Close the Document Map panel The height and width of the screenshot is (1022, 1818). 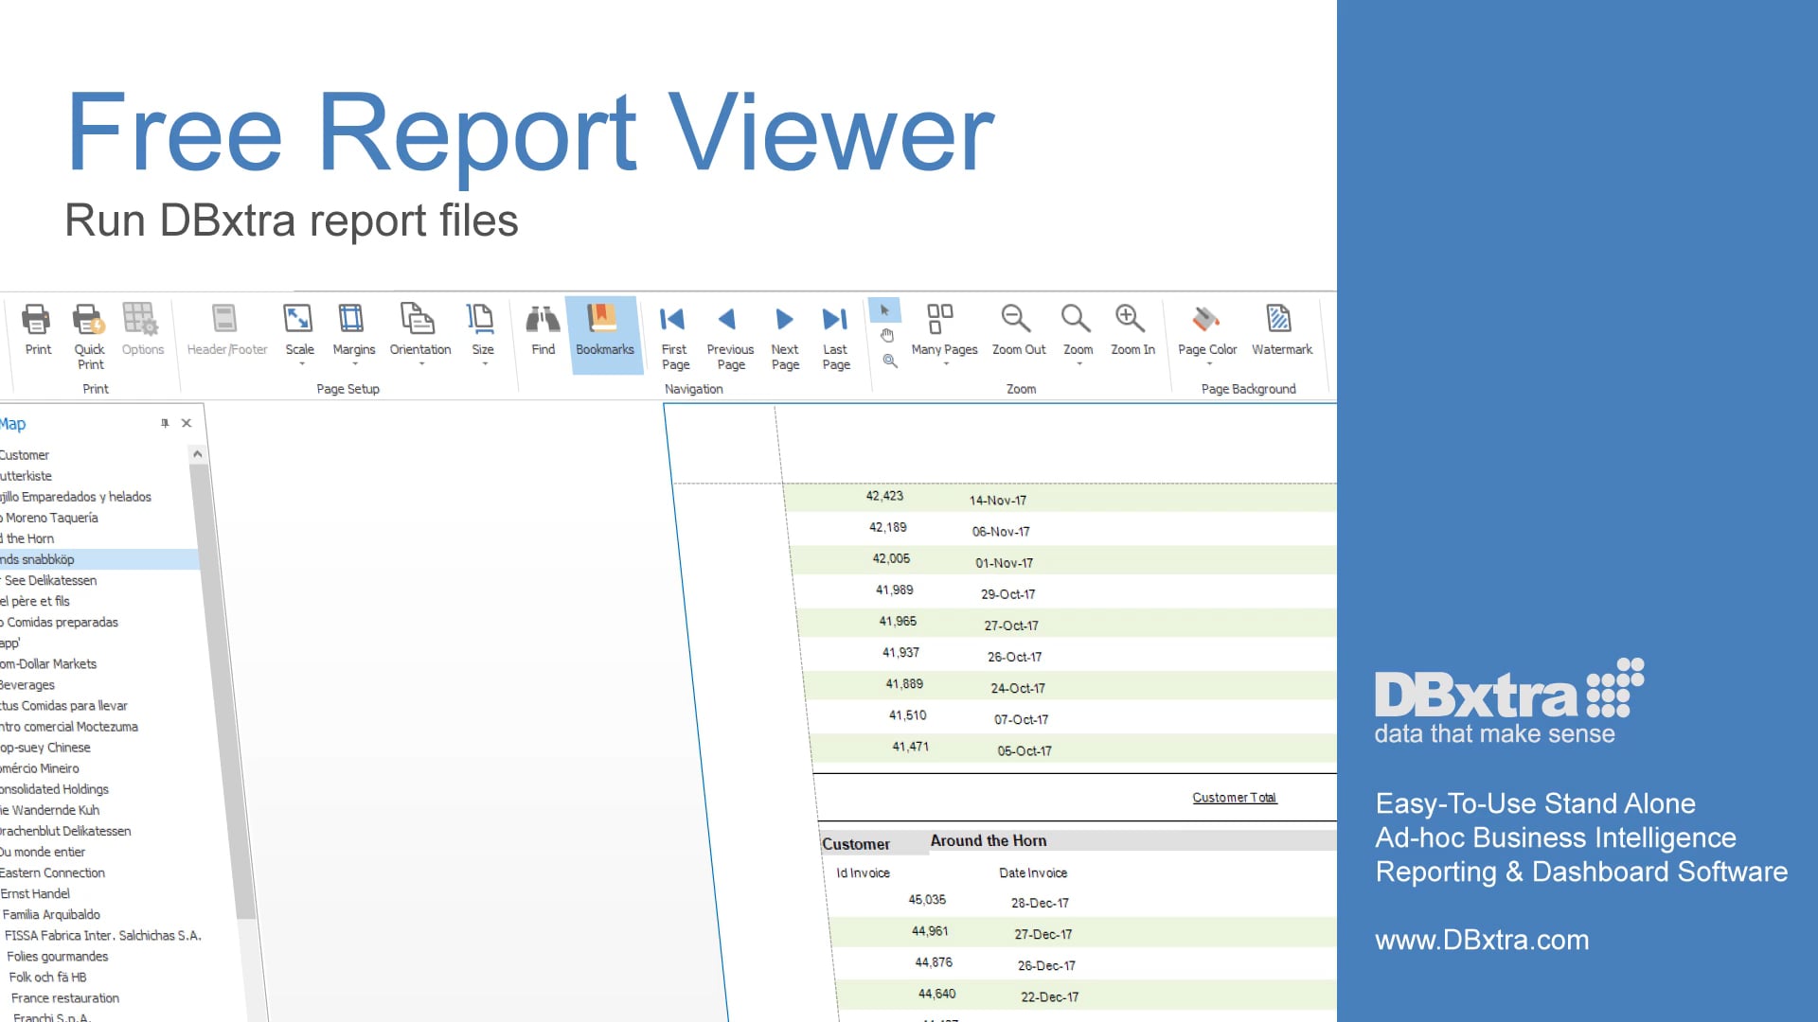[x=187, y=423]
